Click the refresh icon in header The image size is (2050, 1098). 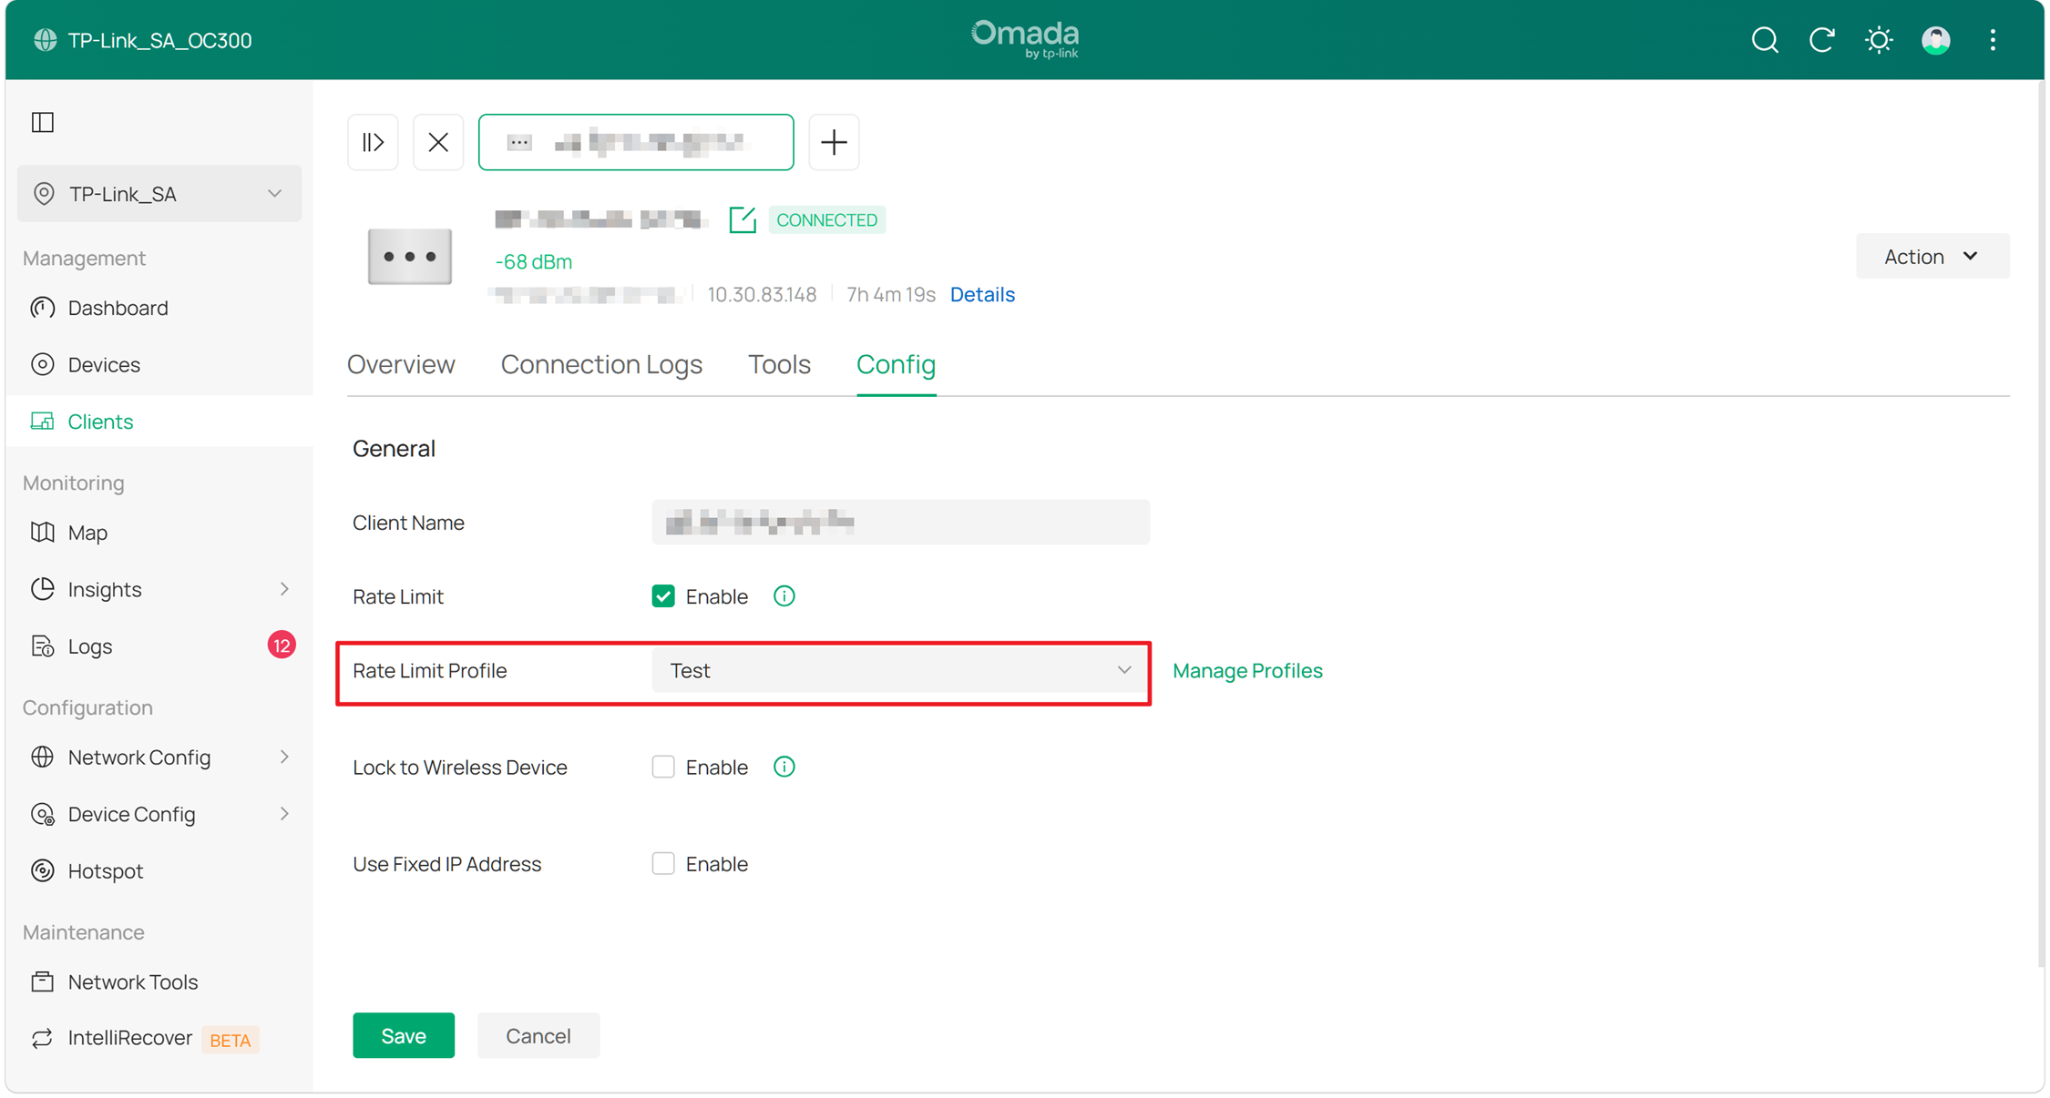[x=1821, y=40]
